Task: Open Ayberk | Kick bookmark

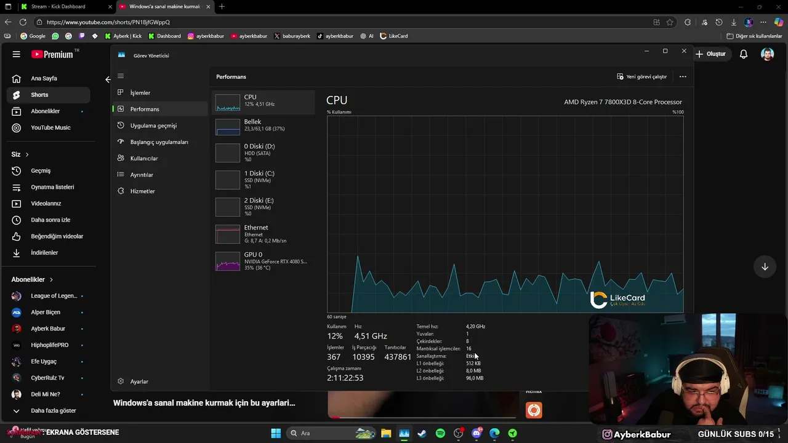Action: pos(123,36)
